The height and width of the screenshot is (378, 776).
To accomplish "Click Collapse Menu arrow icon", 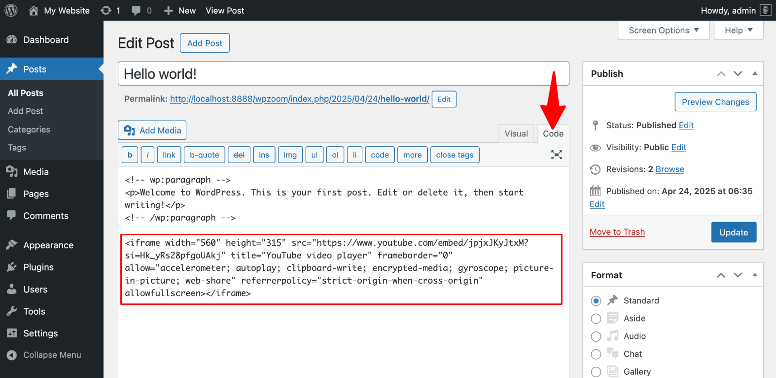I will pyautogui.click(x=12, y=355).
